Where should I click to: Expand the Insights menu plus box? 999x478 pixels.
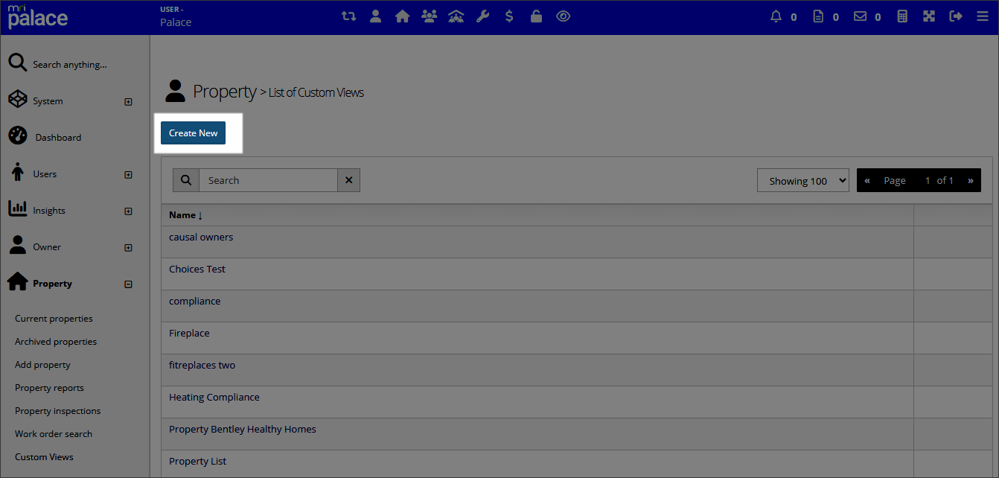point(128,211)
